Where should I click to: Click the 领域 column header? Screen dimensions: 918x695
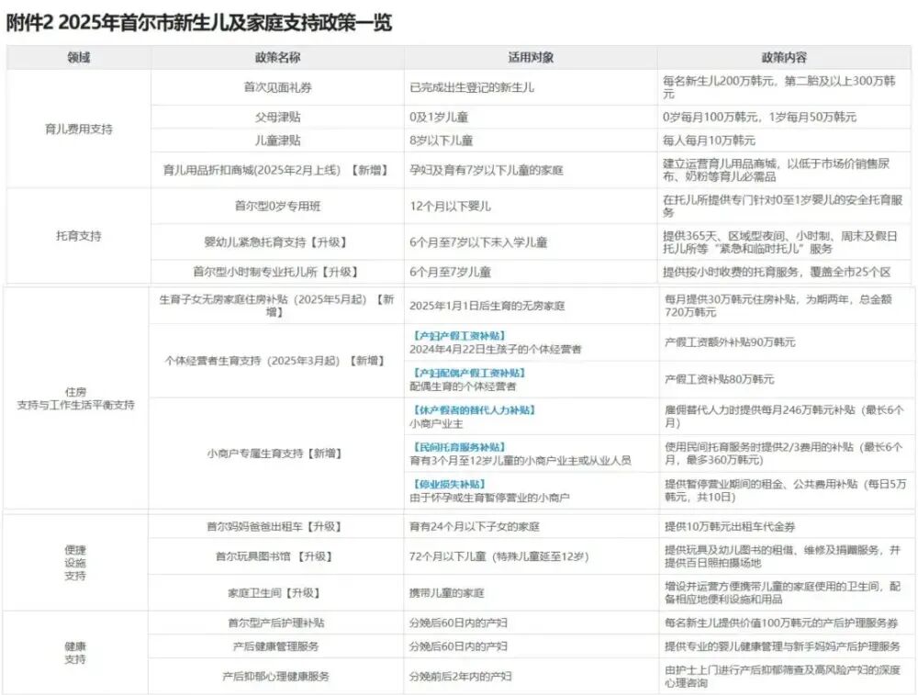[79, 57]
